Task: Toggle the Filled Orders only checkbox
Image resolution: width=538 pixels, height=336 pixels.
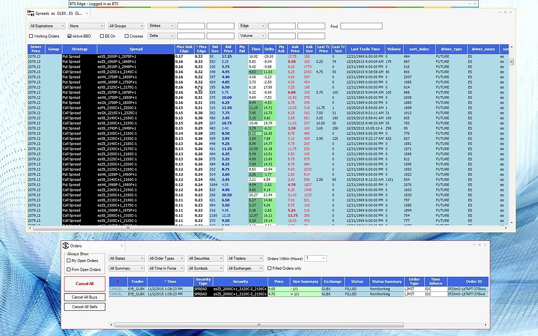Action: (269, 268)
